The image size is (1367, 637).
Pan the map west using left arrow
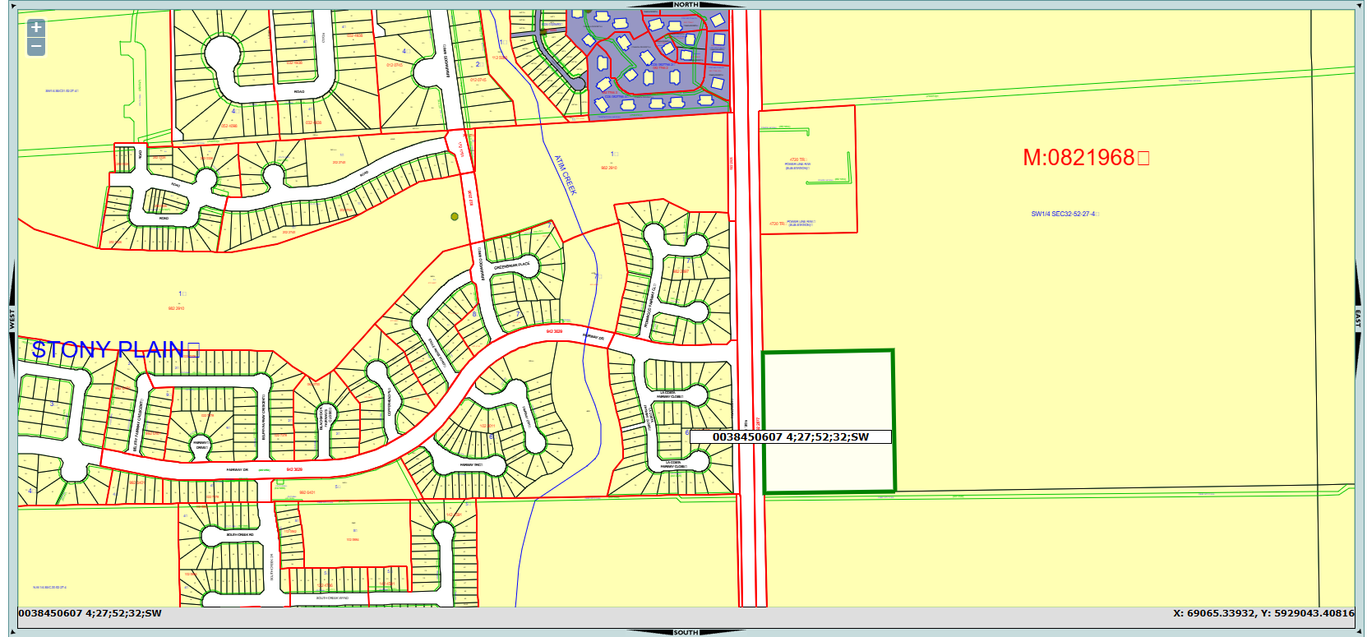pos(12,319)
